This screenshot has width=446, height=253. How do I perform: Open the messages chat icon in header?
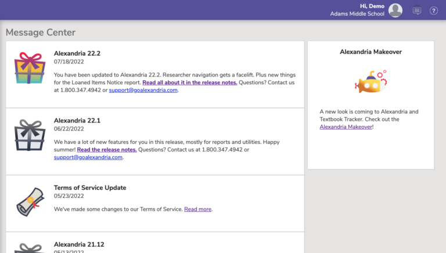(416, 10)
